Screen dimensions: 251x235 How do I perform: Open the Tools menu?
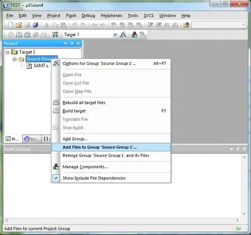tap(132, 16)
